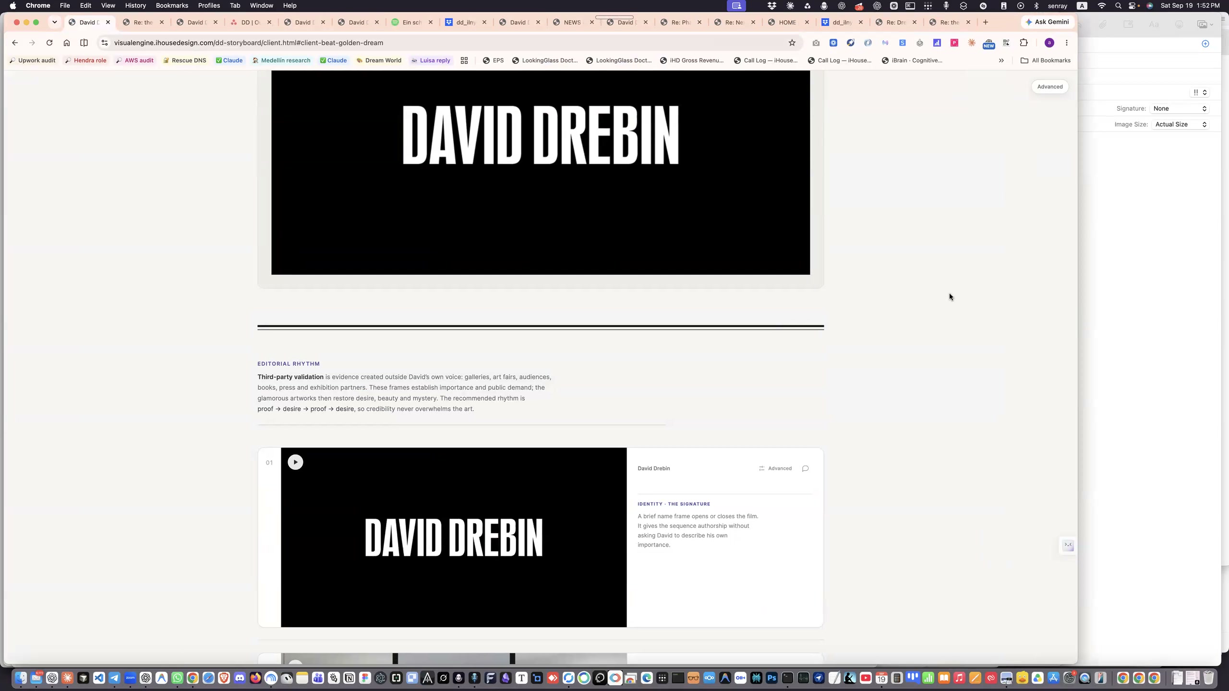The height and width of the screenshot is (691, 1229).
Task: Click Ask Gemini button
Action: pos(1047,22)
